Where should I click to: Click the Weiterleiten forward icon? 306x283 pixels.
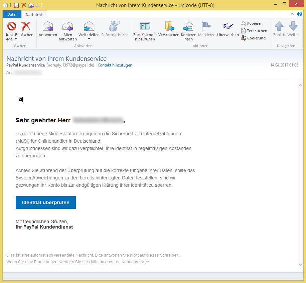(x=89, y=26)
